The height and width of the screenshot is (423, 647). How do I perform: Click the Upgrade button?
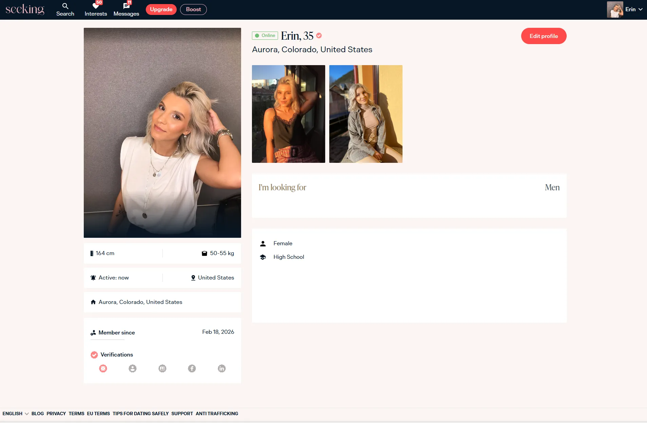(161, 9)
